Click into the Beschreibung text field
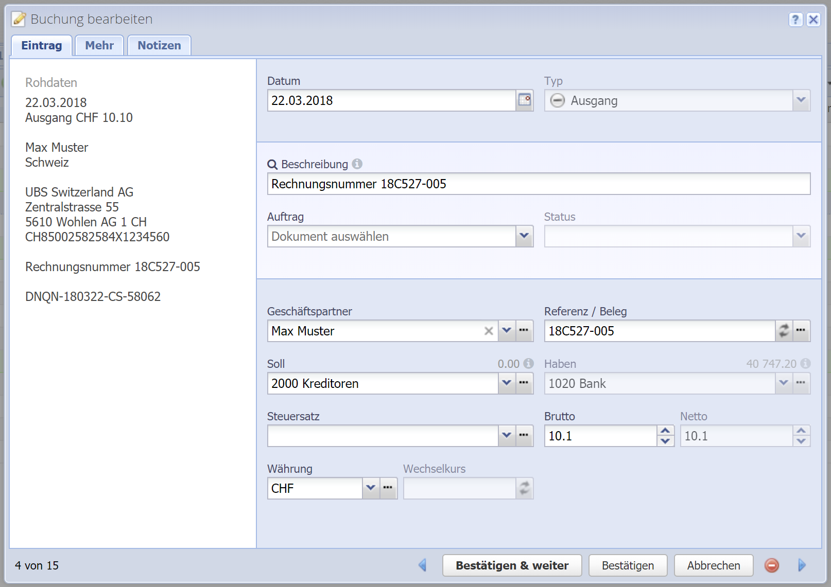This screenshot has height=587, width=831. pyautogui.click(x=538, y=184)
